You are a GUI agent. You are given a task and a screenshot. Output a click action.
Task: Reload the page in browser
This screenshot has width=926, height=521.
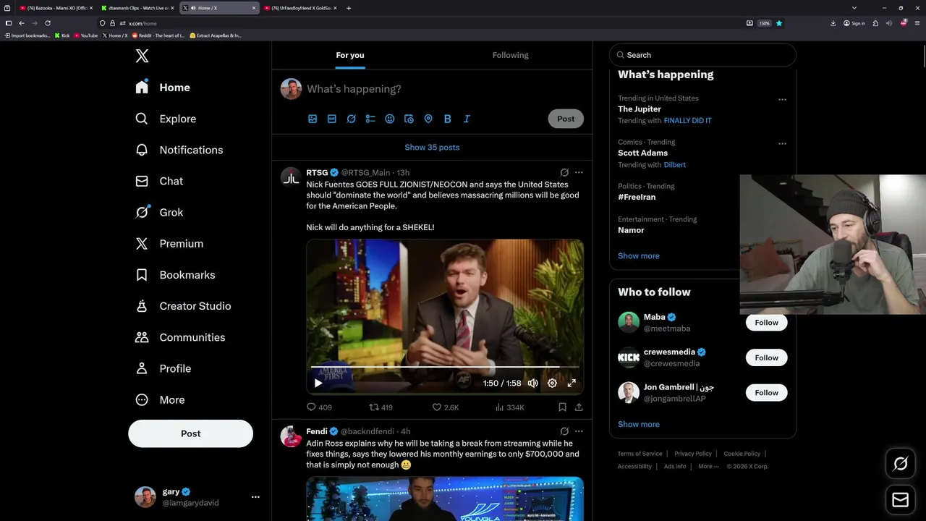click(48, 23)
